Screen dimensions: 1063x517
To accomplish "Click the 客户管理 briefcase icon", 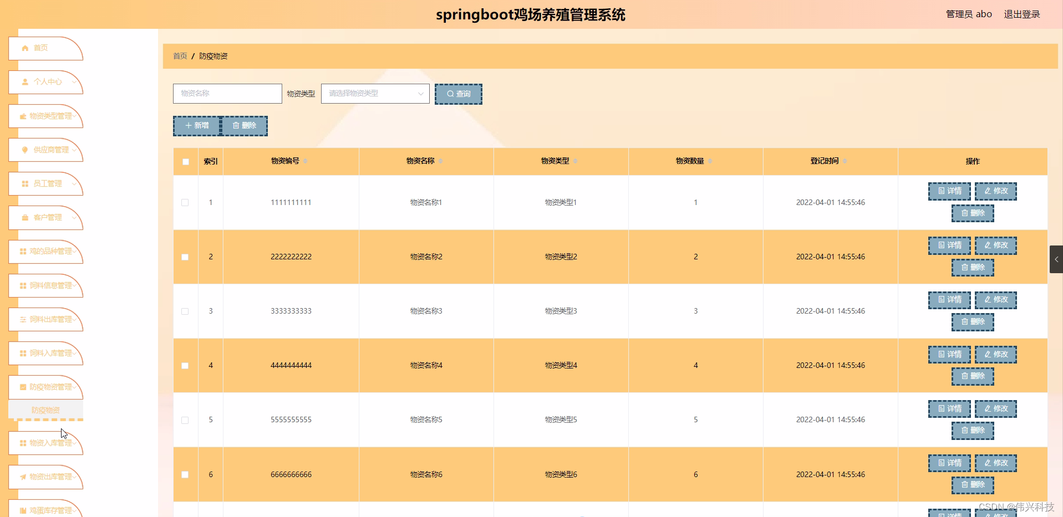I will point(24,218).
